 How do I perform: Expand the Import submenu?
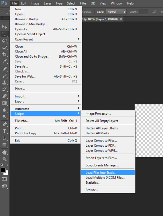click(46, 96)
